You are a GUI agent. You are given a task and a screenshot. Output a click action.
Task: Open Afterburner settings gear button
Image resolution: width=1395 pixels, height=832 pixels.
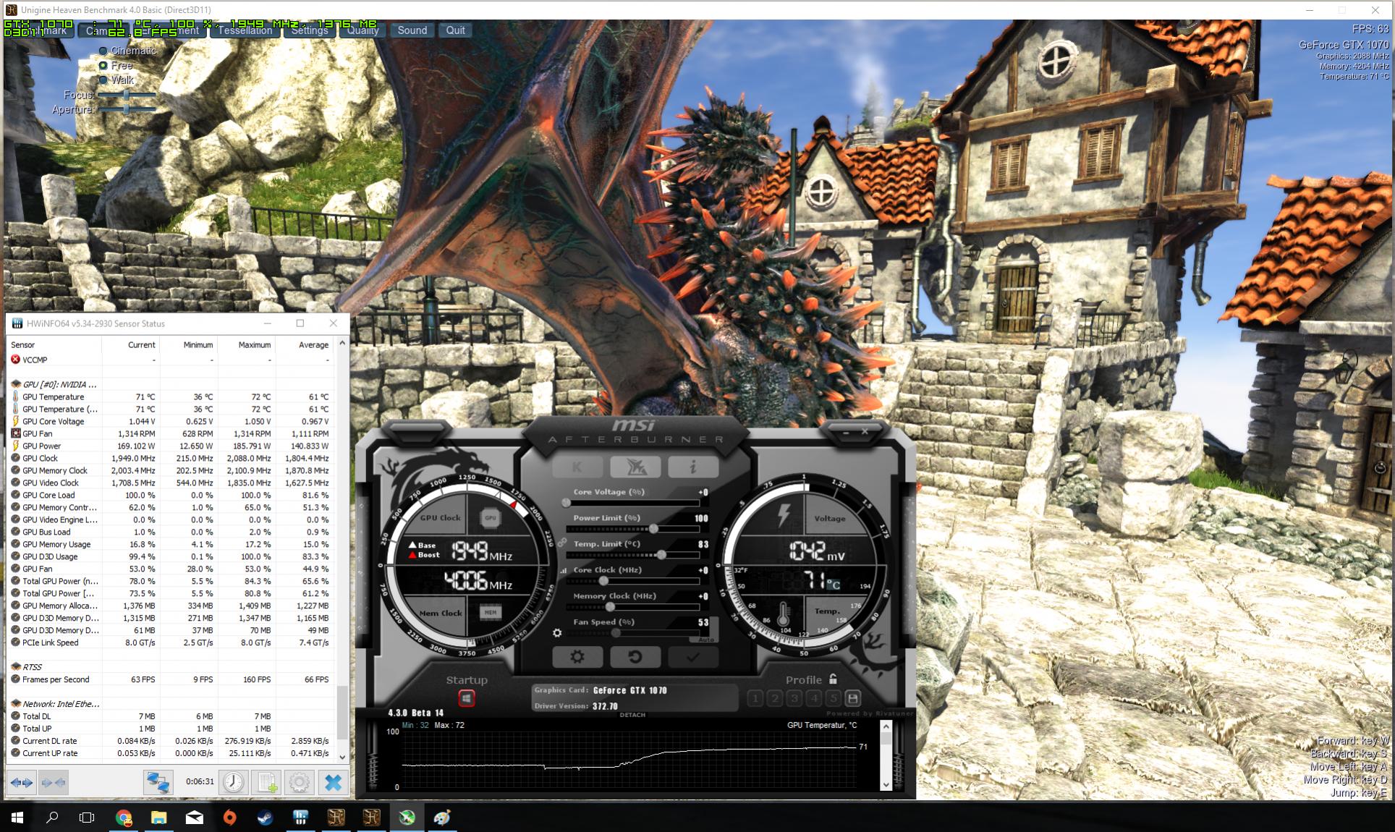click(577, 657)
